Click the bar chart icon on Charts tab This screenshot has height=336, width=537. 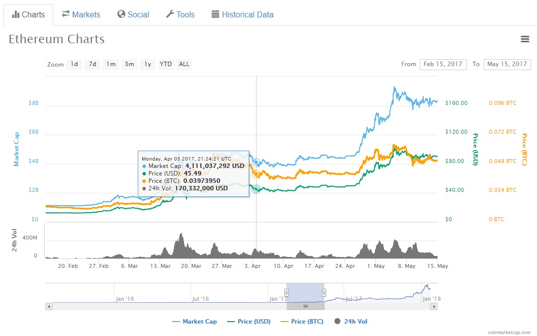[x=15, y=14]
